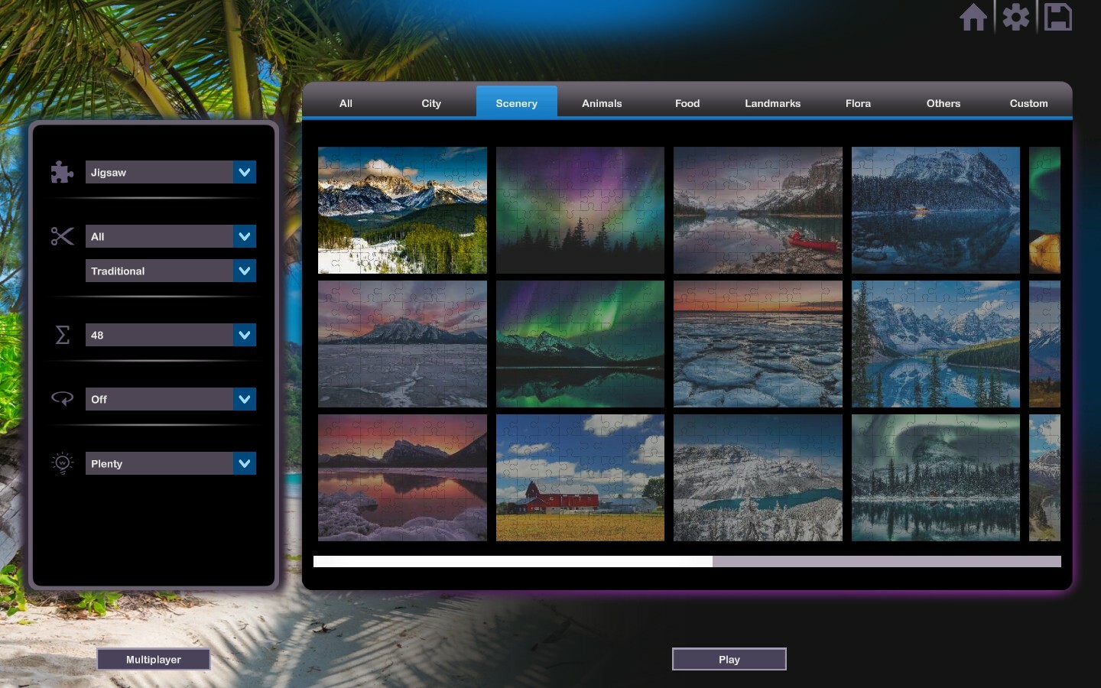Select the red barn puzzle thumbnail
The image size is (1101, 688).
[x=580, y=477]
